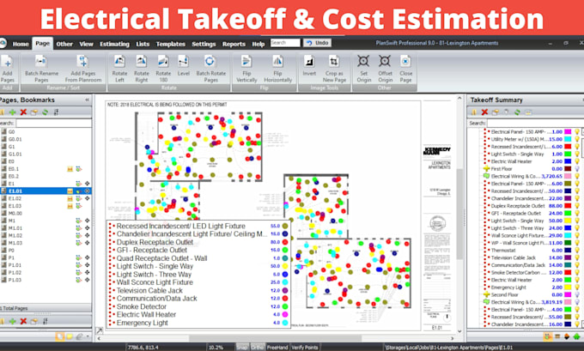This screenshot has height=351, width=584.
Task: Click the Rotate 180 icon
Action: point(163,61)
